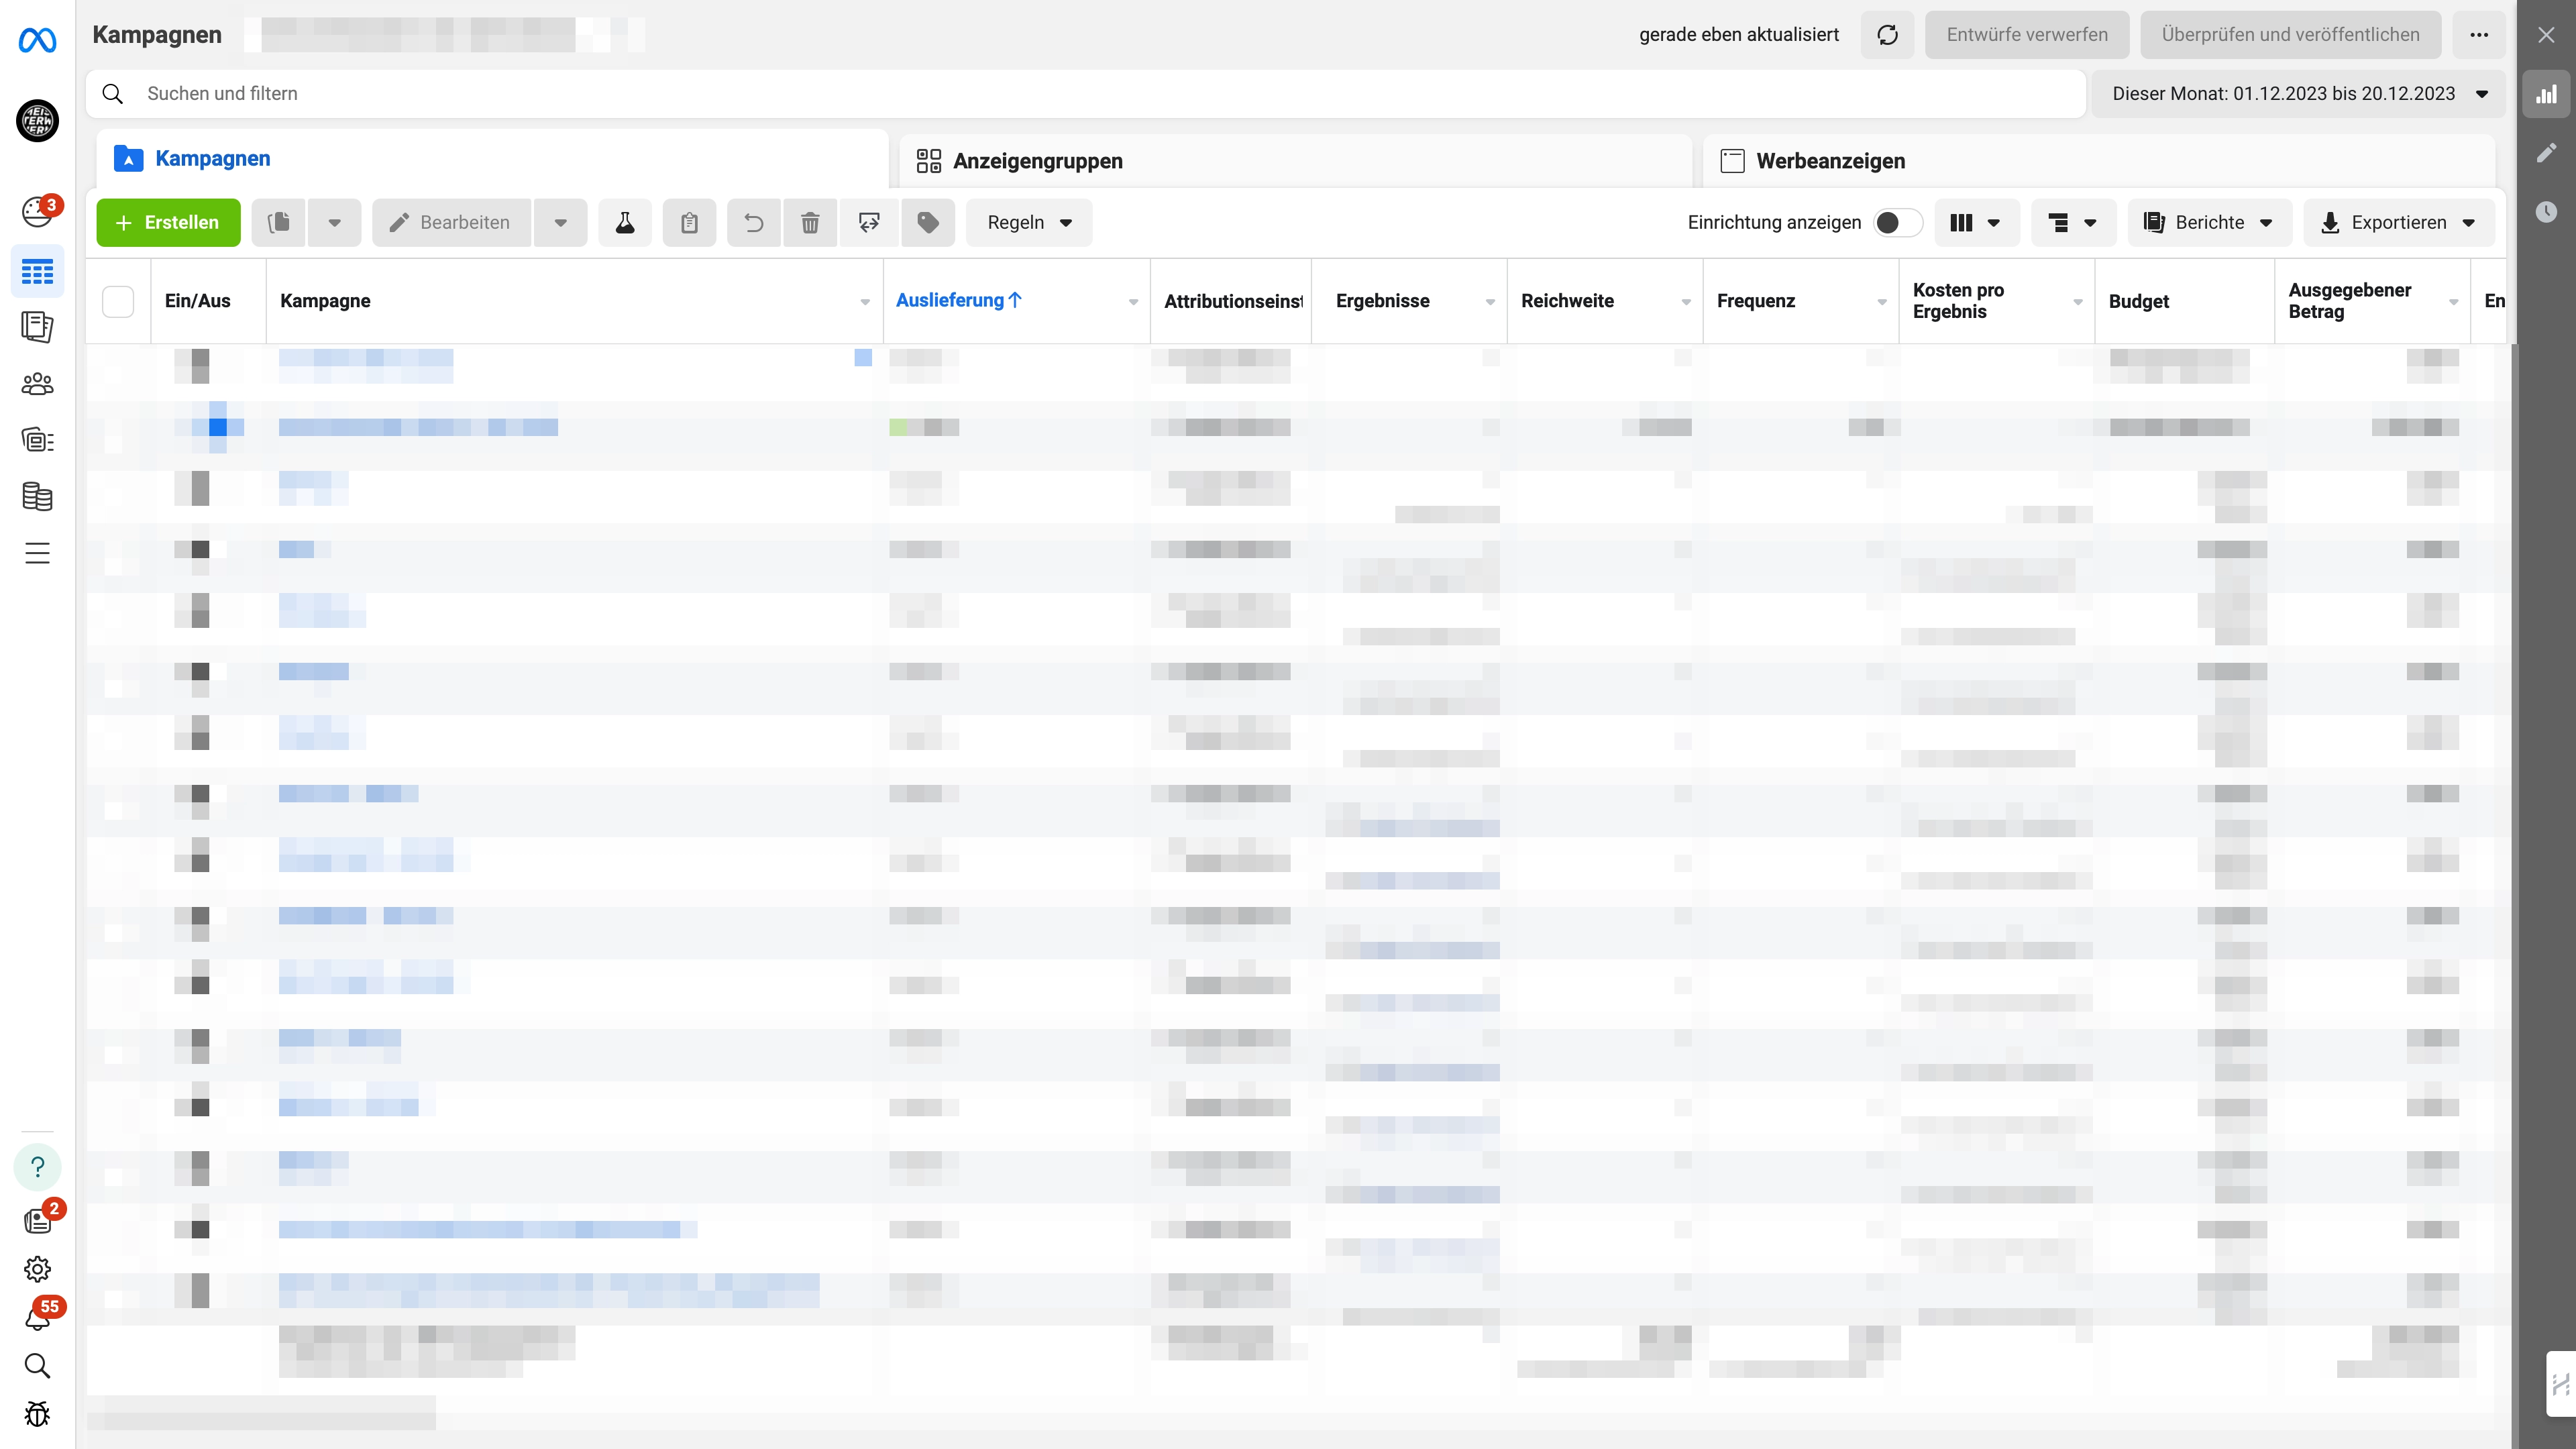Open the account overview palette icon
Screen dimensions: 2576x1449
pyautogui.click(x=37, y=211)
